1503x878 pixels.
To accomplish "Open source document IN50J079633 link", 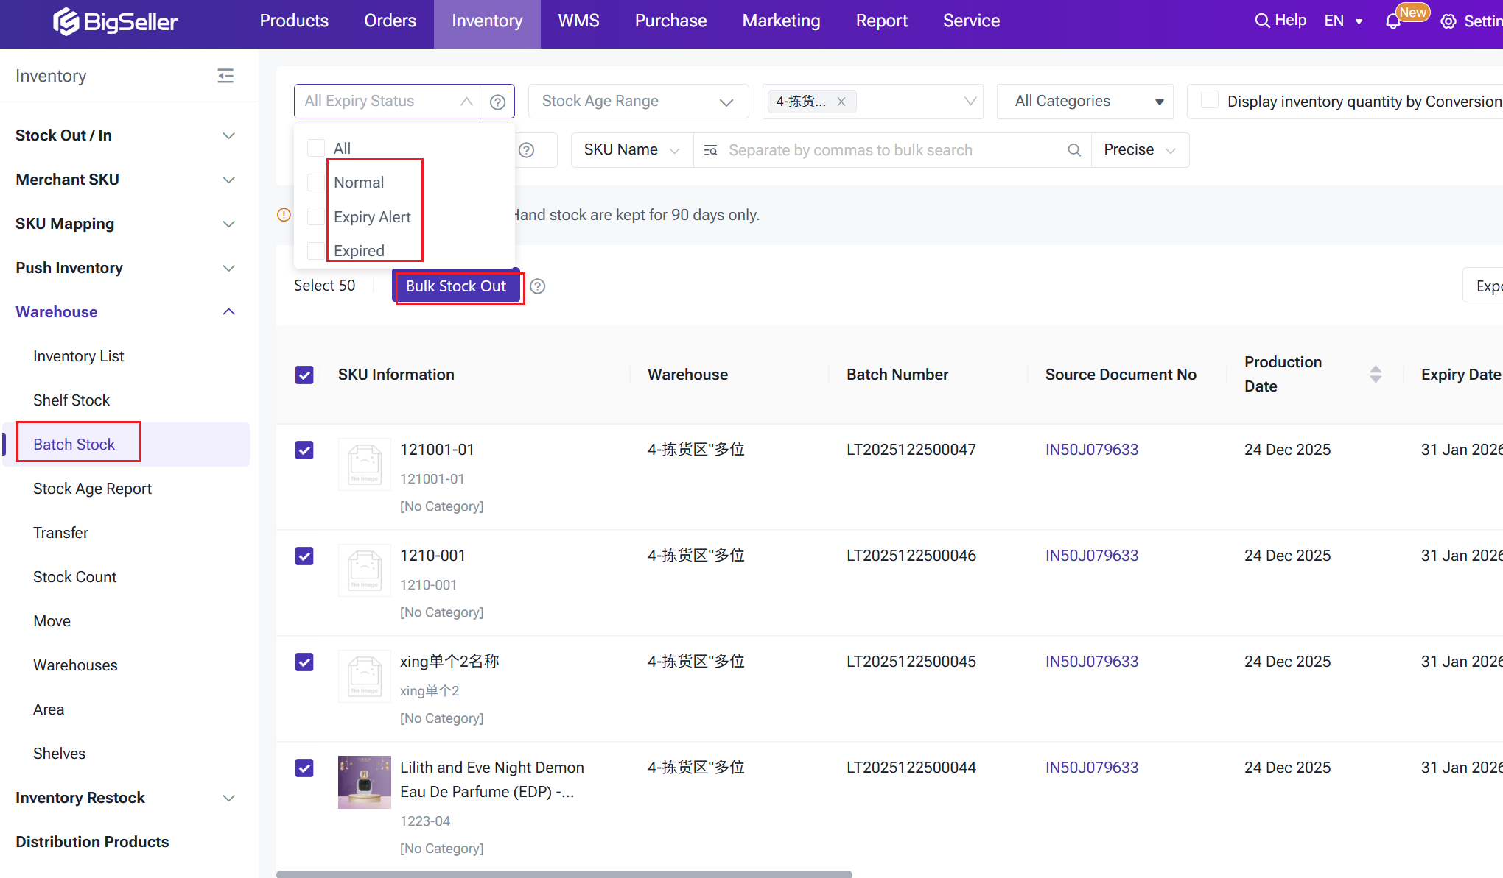I will tap(1091, 450).
